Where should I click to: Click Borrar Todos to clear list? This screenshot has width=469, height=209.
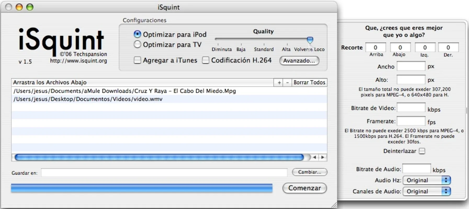click(309, 83)
